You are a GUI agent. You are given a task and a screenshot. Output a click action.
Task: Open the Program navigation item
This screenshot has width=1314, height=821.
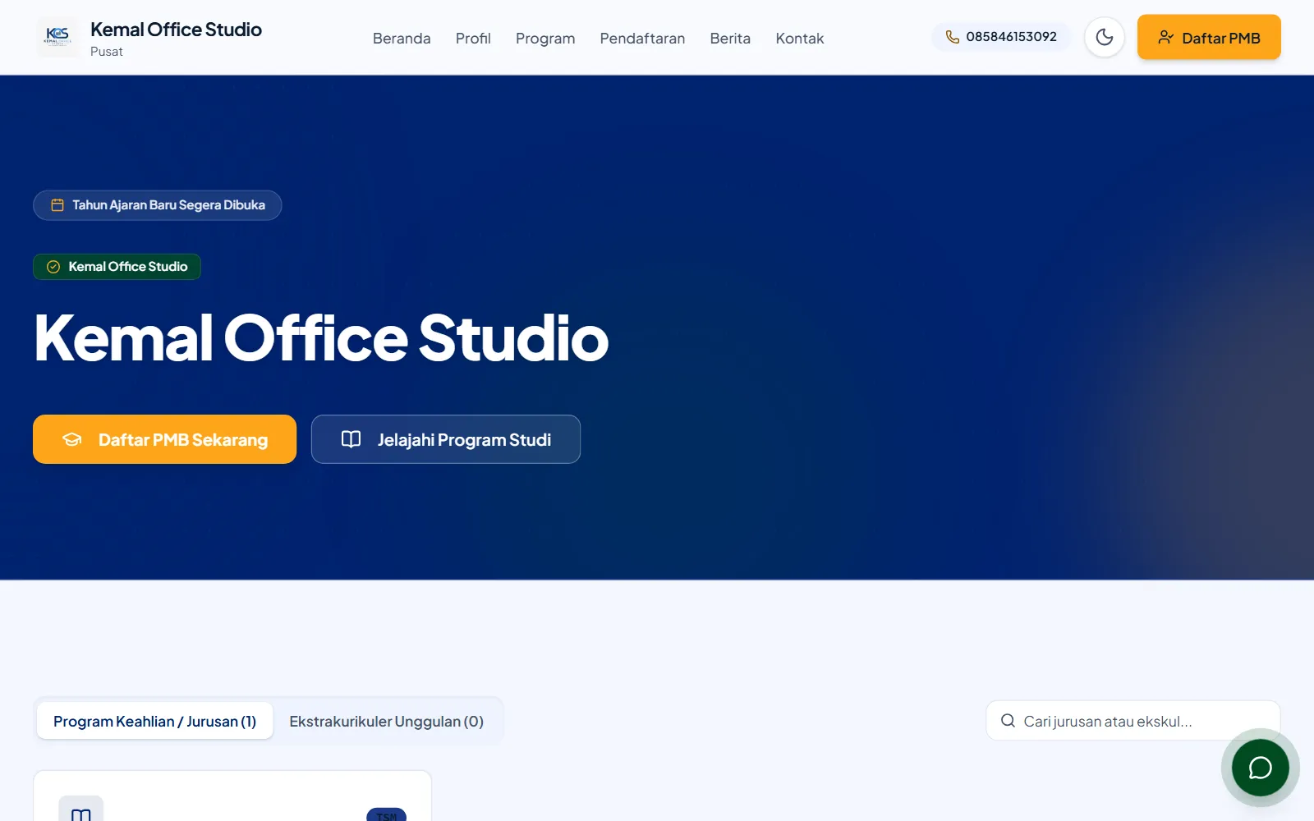tap(545, 38)
